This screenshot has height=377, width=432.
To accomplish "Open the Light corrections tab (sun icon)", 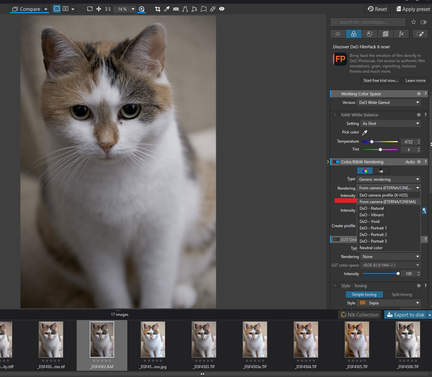I will pos(338,34).
